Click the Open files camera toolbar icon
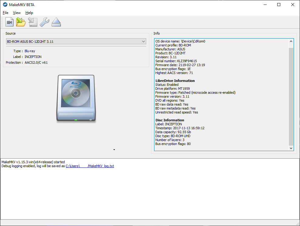300x226 pixels. pos(9,22)
